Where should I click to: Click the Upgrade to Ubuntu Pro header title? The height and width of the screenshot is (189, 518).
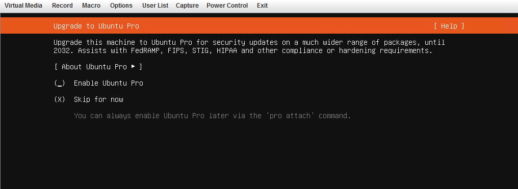pos(96,26)
